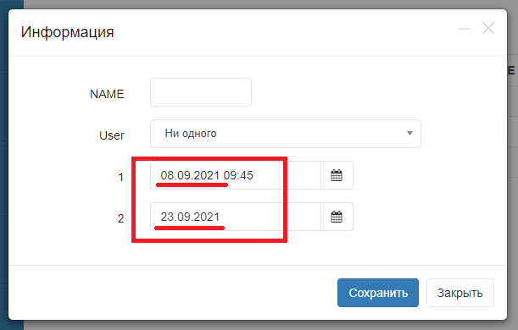Minimize the Информация dialog
This screenshot has width=518, height=330.
pyautogui.click(x=464, y=29)
